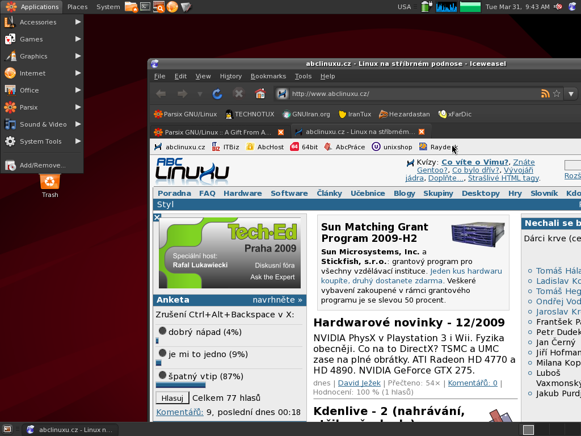Open the Tools menu in Iceweasel

pyautogui.click(x=303, y=76)
